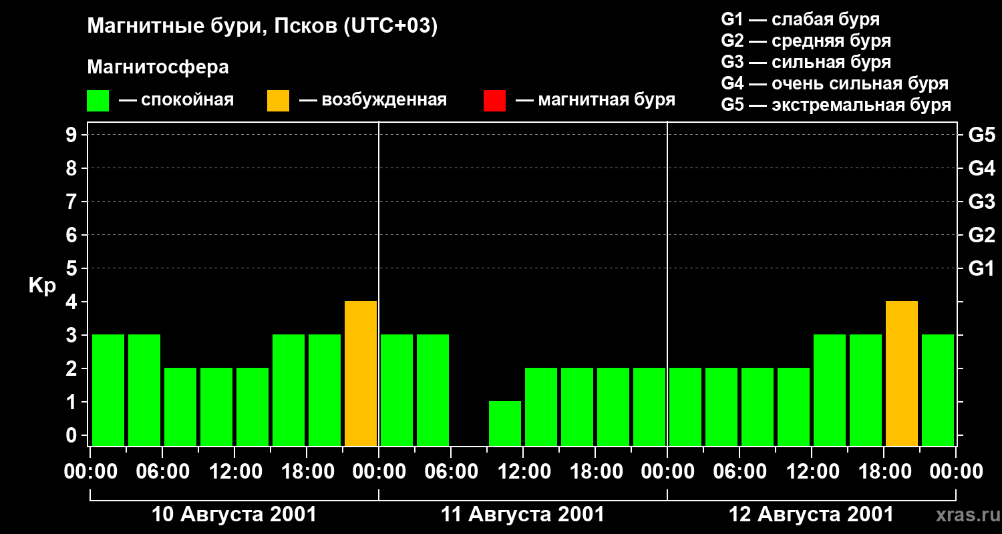Click the '— магнитная буря' legend label
This screenshot has height=534, width=1002.
tap(595, 100)
